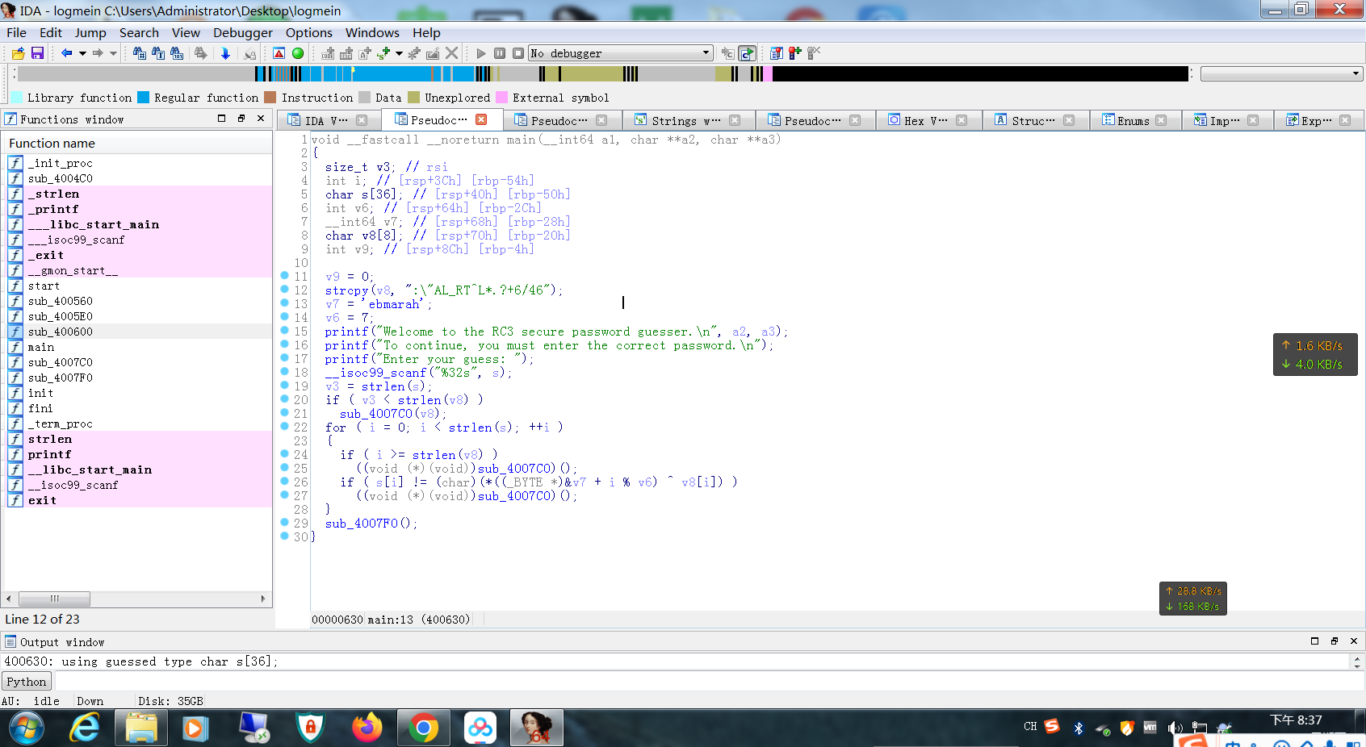The height and width of the screenshot is (747, 1366).
Task: Open the debugger selection dropdown
Action: [x=706, y=53]
